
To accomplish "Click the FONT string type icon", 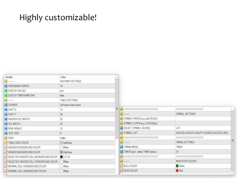I will (x=6, y=138).
